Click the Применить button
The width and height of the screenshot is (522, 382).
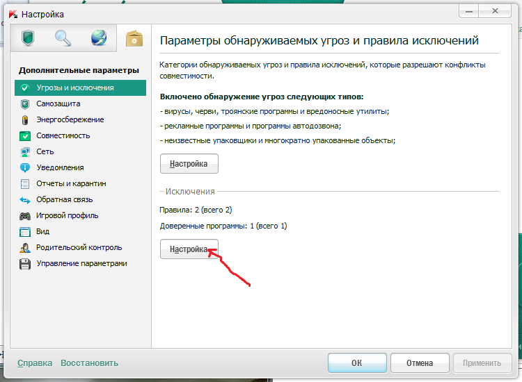[482, 363]
